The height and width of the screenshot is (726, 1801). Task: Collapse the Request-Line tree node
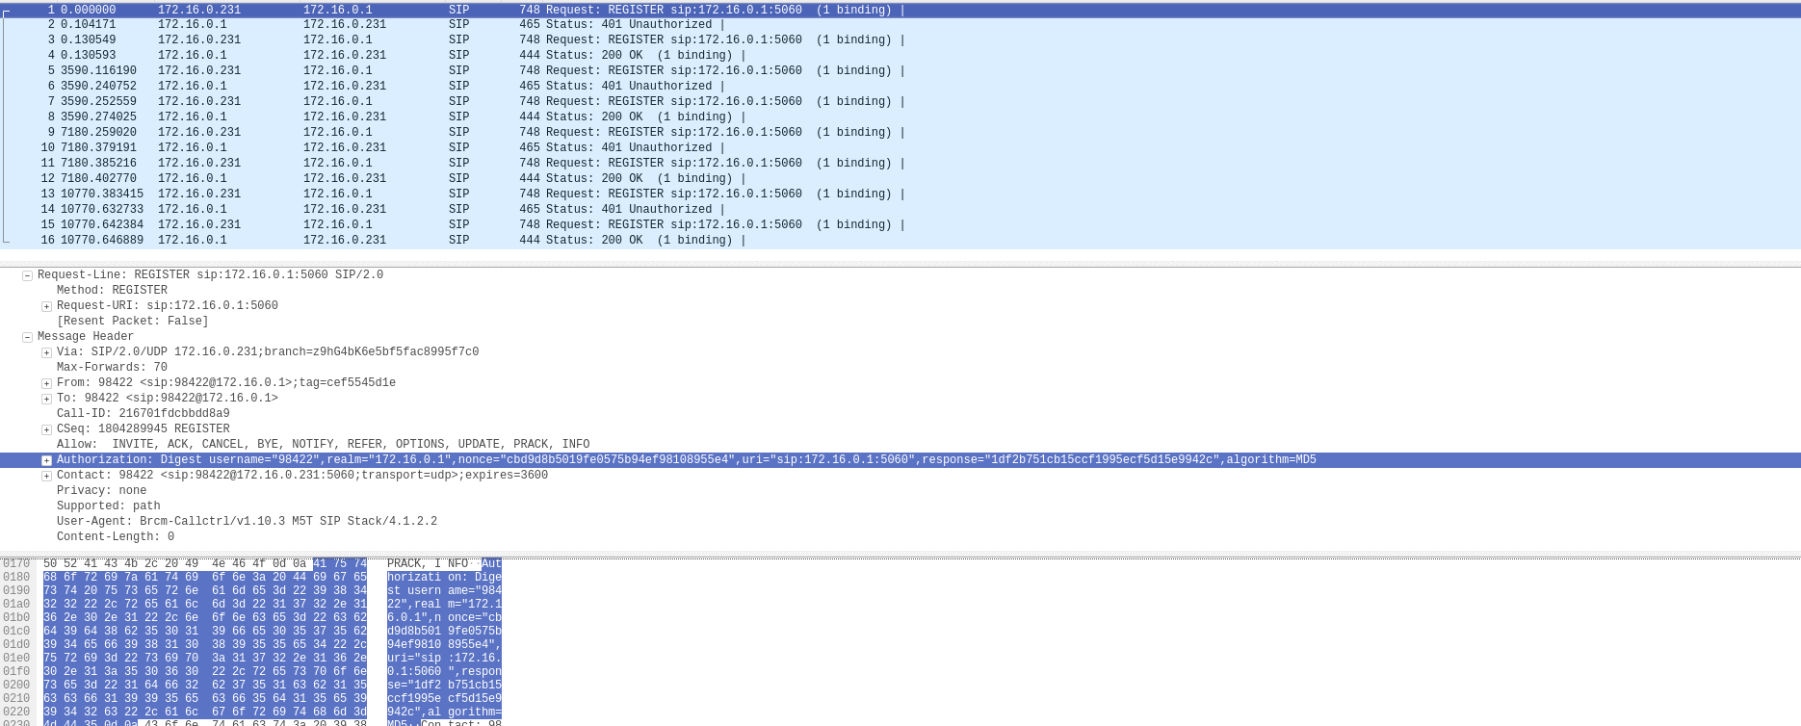tap(27, 275)
